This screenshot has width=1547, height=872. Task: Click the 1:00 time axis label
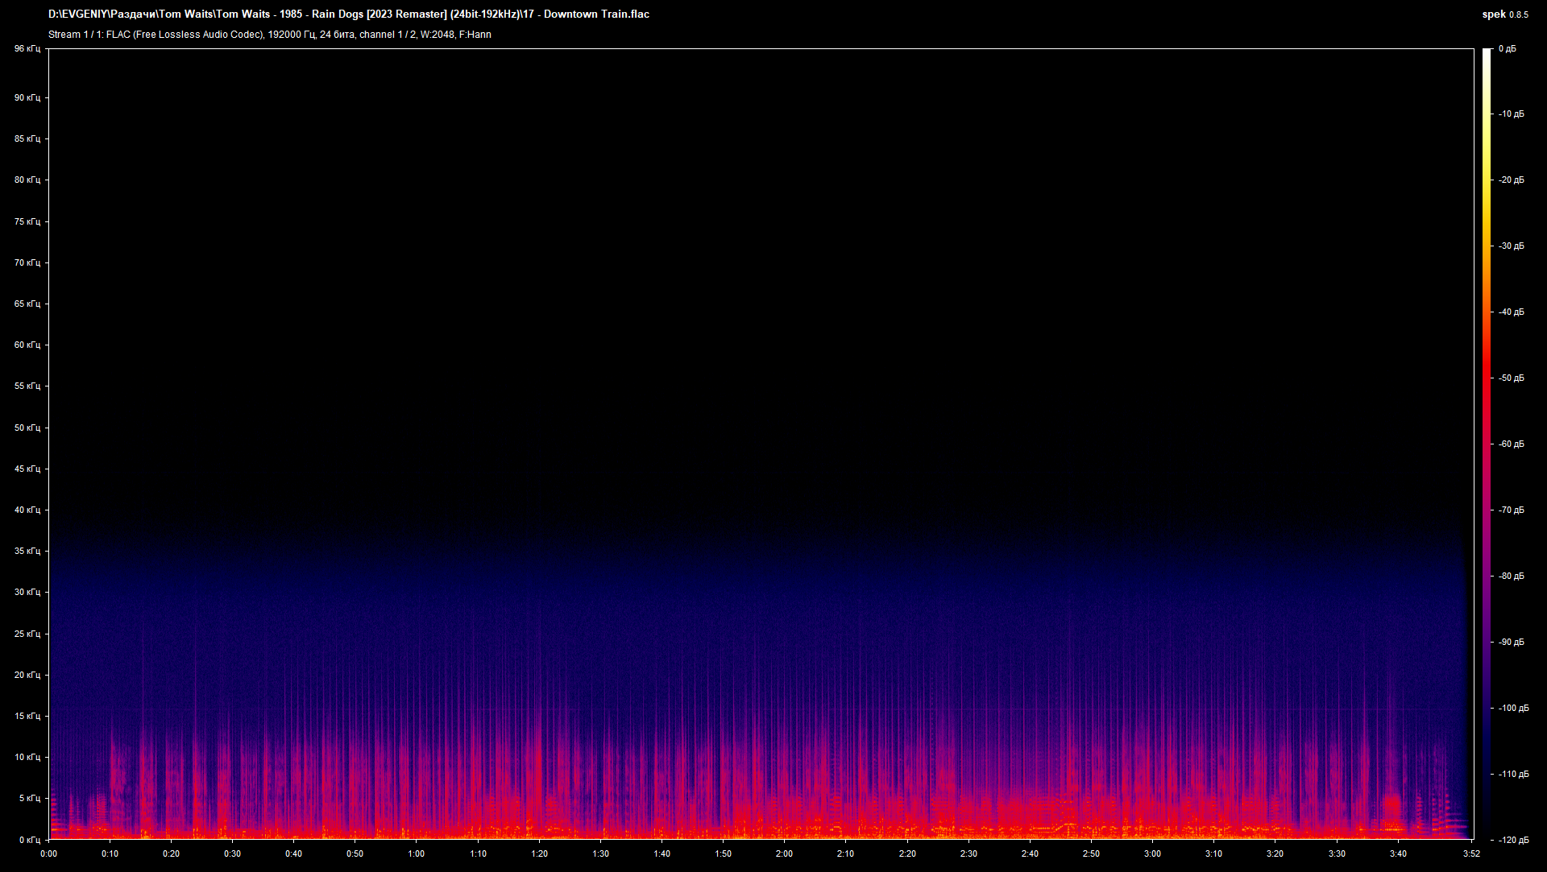[417, 853]
